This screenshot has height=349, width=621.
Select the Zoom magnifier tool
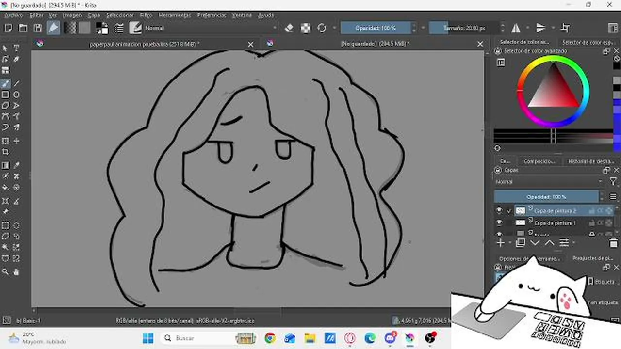5,272
